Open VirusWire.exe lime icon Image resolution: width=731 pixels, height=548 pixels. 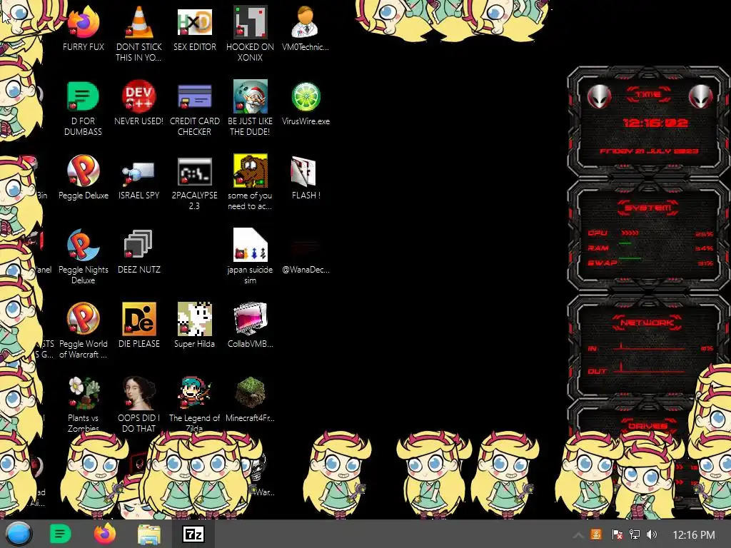(x=306, y=96)
